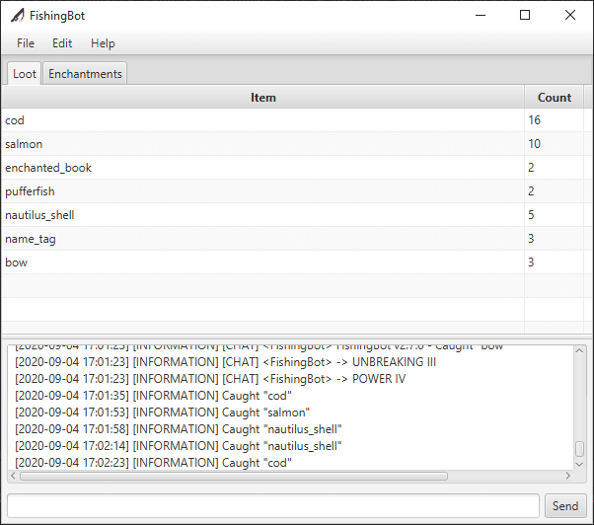Click the 17:01:35 Caught cod log entry
The height and width of the screenshot is (525, 594).
[x=153, y=396]
